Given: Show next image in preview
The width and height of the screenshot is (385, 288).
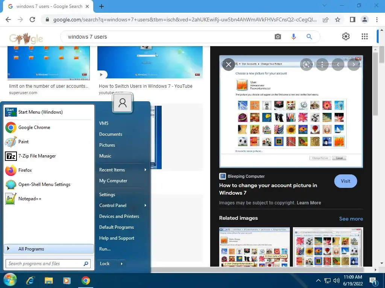Looking at the screenshot, I should click(x=353, y=64).
